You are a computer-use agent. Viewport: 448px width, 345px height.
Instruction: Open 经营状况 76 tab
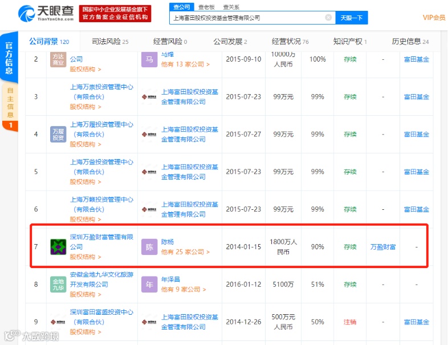(290, 42)
